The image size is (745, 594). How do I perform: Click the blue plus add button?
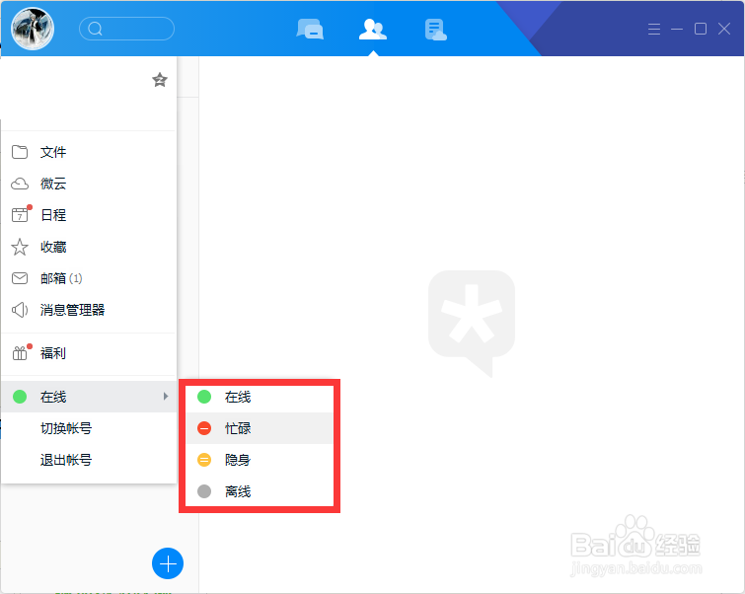tap(168, 563)
